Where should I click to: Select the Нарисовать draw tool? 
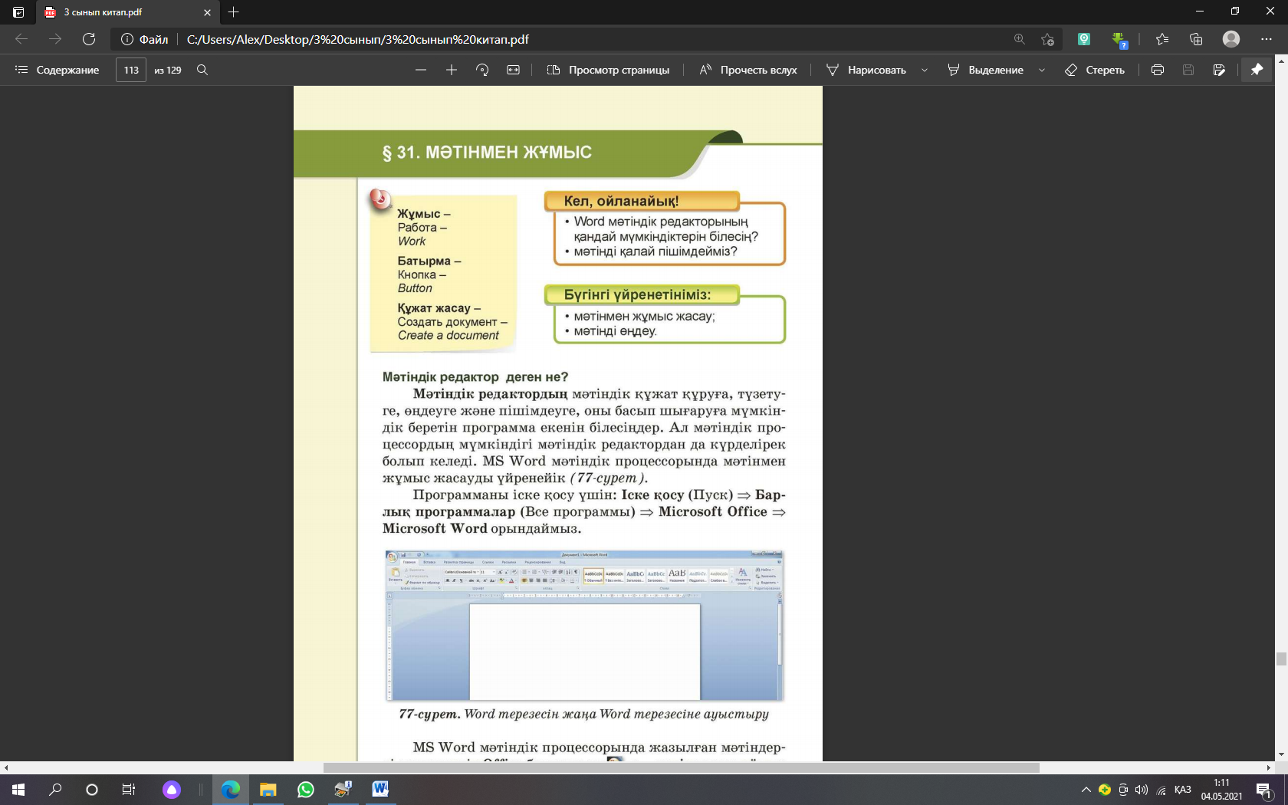coord(866,70)
